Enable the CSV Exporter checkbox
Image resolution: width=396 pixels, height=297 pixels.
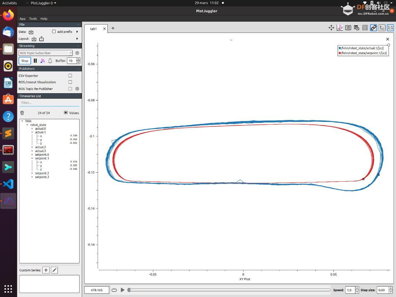[x=70, y=76]
